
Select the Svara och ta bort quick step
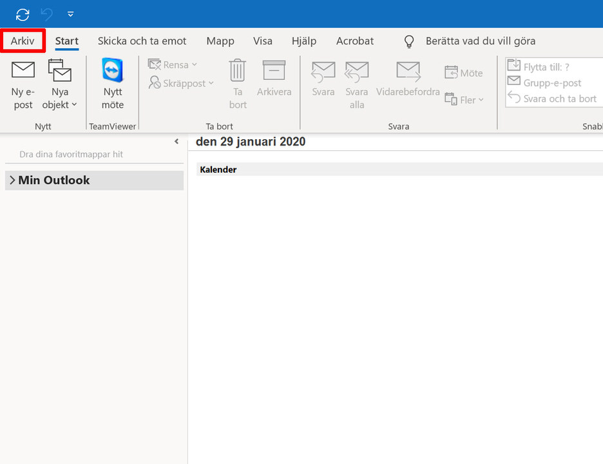click(x=552, y=99)
